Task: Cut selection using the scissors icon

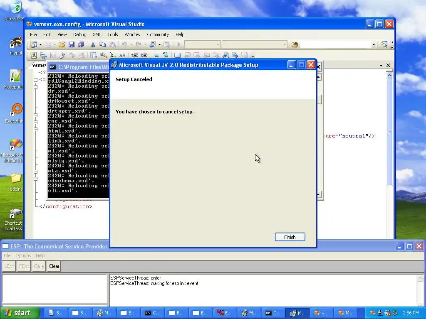Action: pyautogui.click(x=93, y=44)
